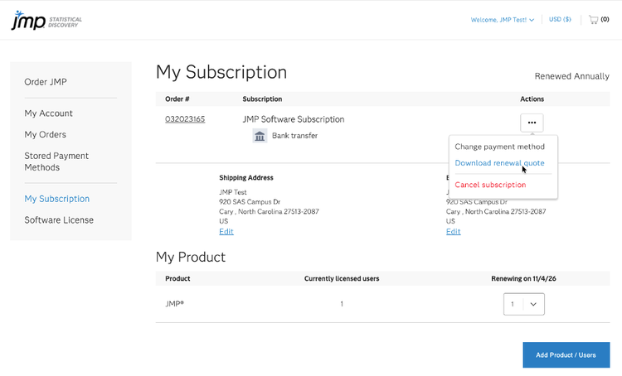Open the USD ($) currency selector

(560, 19)
